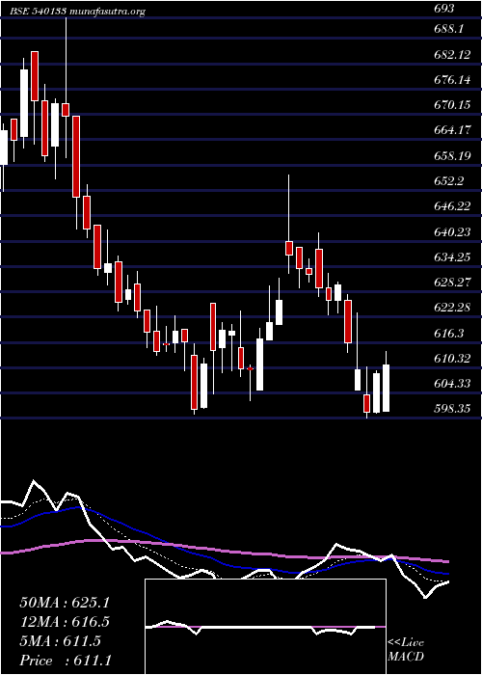Select the 664.17 price axis label
The image size is (482, 675).
pyautogui.click(x=453, y=130)
